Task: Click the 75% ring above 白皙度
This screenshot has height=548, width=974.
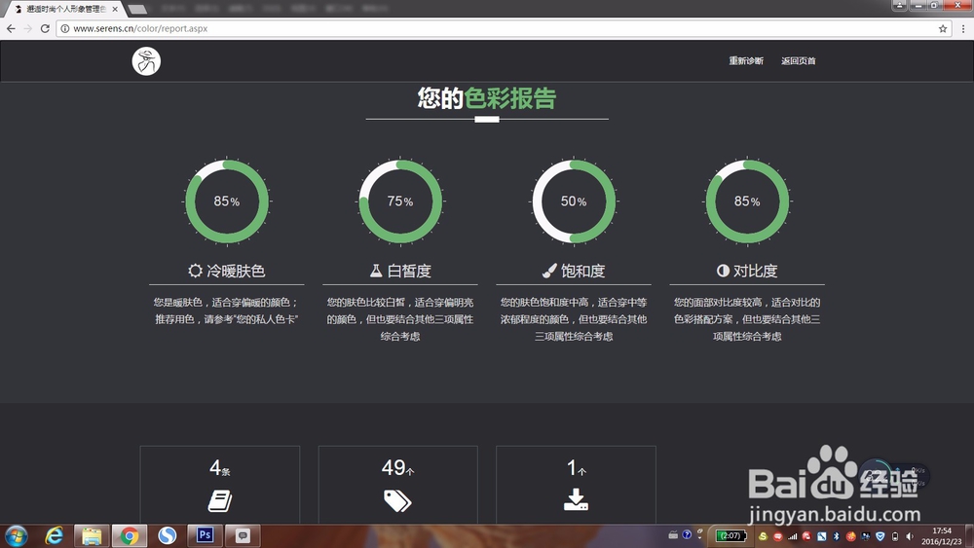Action: tap(400, 201)
